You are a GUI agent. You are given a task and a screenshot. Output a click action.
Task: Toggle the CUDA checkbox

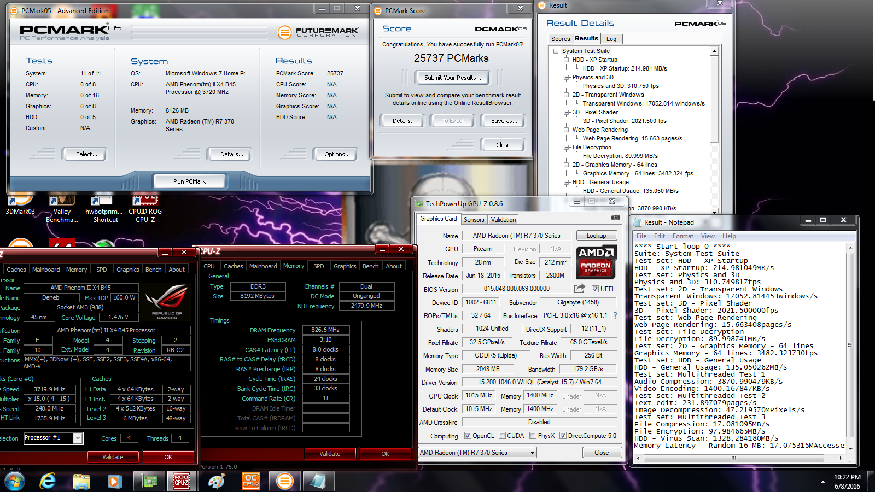click(502, 436)
